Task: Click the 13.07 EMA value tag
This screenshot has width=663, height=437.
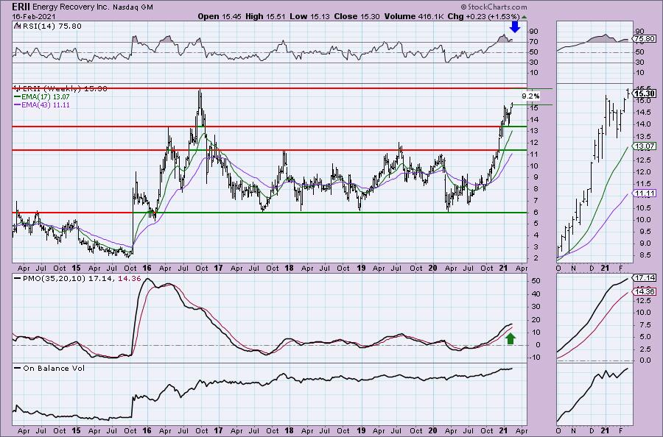Action: [645, 146]
